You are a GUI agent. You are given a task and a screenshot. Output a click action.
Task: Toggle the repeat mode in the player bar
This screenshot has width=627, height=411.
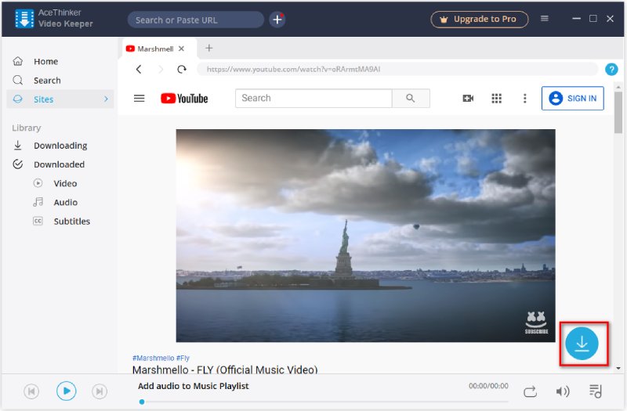click(530, 391)
